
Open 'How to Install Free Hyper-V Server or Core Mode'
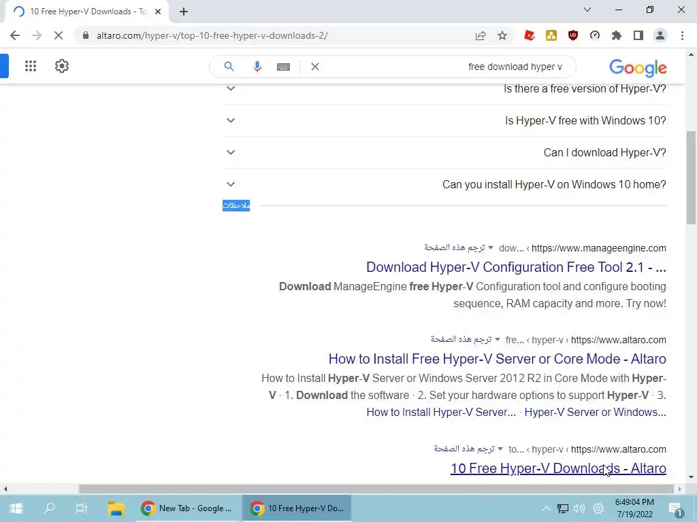point(497,359)
